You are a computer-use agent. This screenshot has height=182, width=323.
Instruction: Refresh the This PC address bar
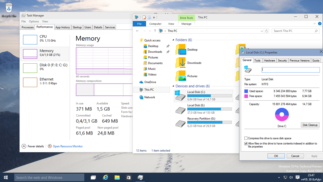click(267, 31)
